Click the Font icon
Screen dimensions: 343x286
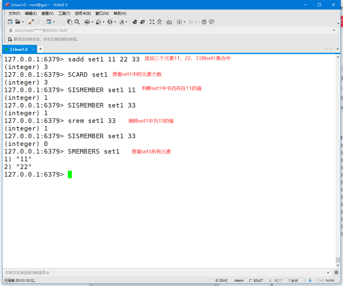(121, 22)
